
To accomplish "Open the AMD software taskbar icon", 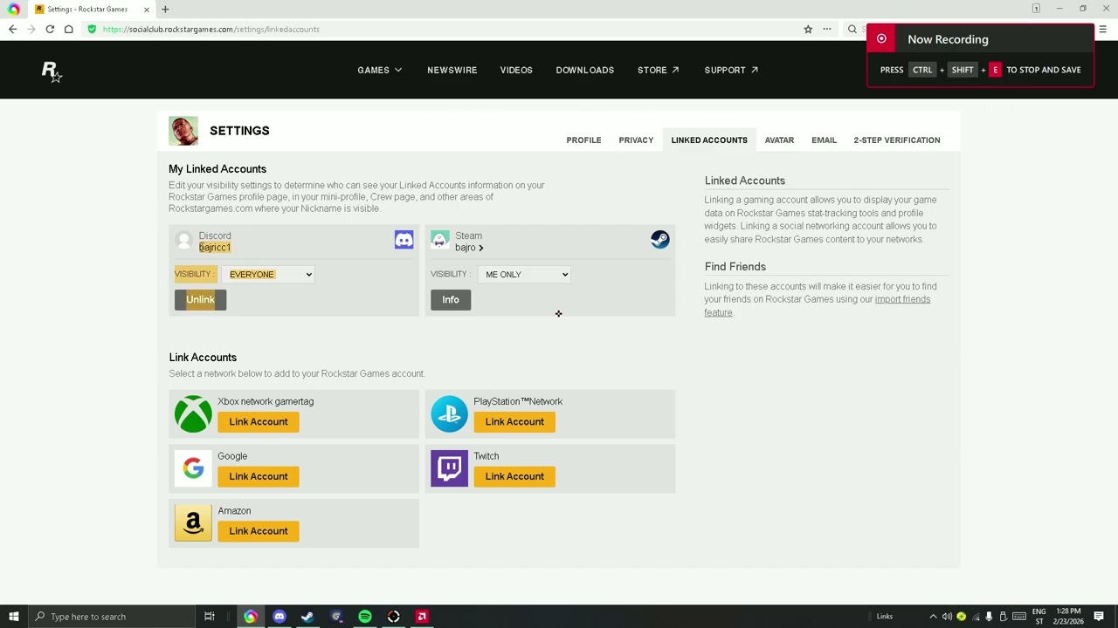I will tap(422, 617).
